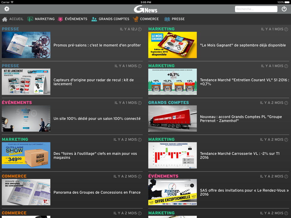Screen dimensions: 291x218
Task: Click clock icon beside 'IL Y A 12J'
Action: click(x=140, y=29)
